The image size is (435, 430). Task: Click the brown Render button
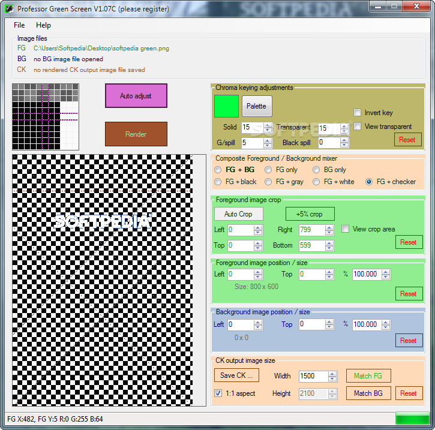pyautogui.click(x=136, y=134)
